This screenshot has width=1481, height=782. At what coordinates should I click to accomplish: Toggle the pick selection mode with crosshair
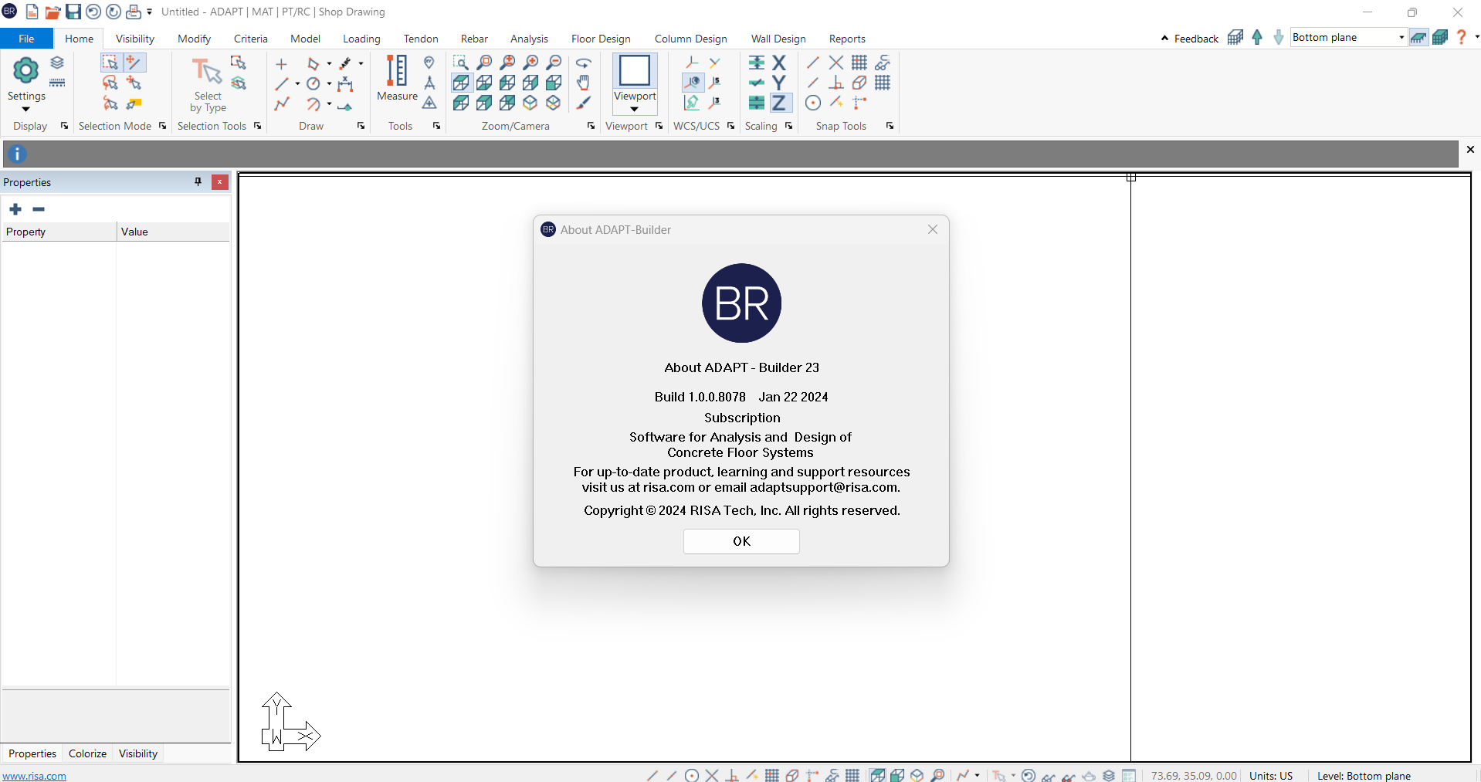pos(134,63)
